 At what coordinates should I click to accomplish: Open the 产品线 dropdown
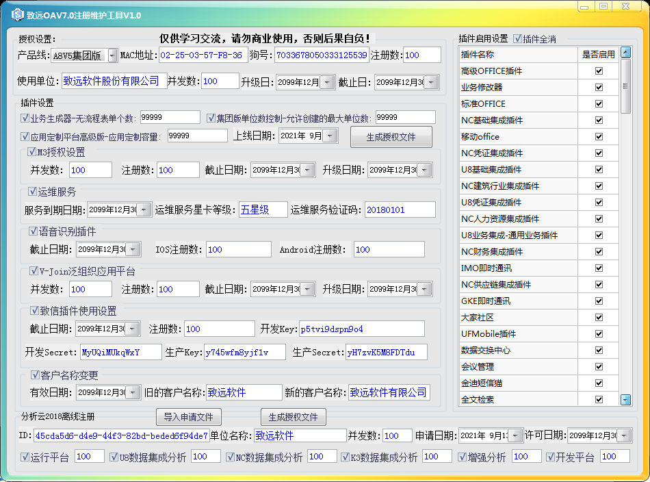(x=112, y=55)
